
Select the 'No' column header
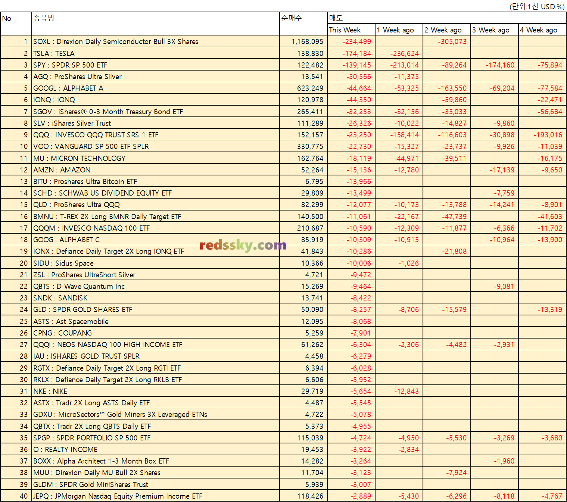click(16, 24)
